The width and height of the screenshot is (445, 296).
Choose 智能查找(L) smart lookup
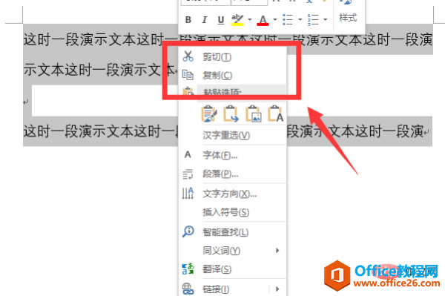pos(225,232)
